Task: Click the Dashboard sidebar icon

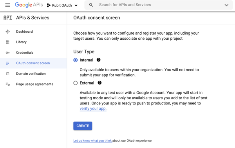Action: [8, 32]
